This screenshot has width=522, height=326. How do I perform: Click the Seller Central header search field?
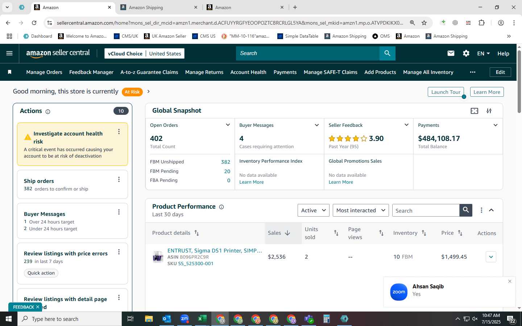click(x=308, y=53)
